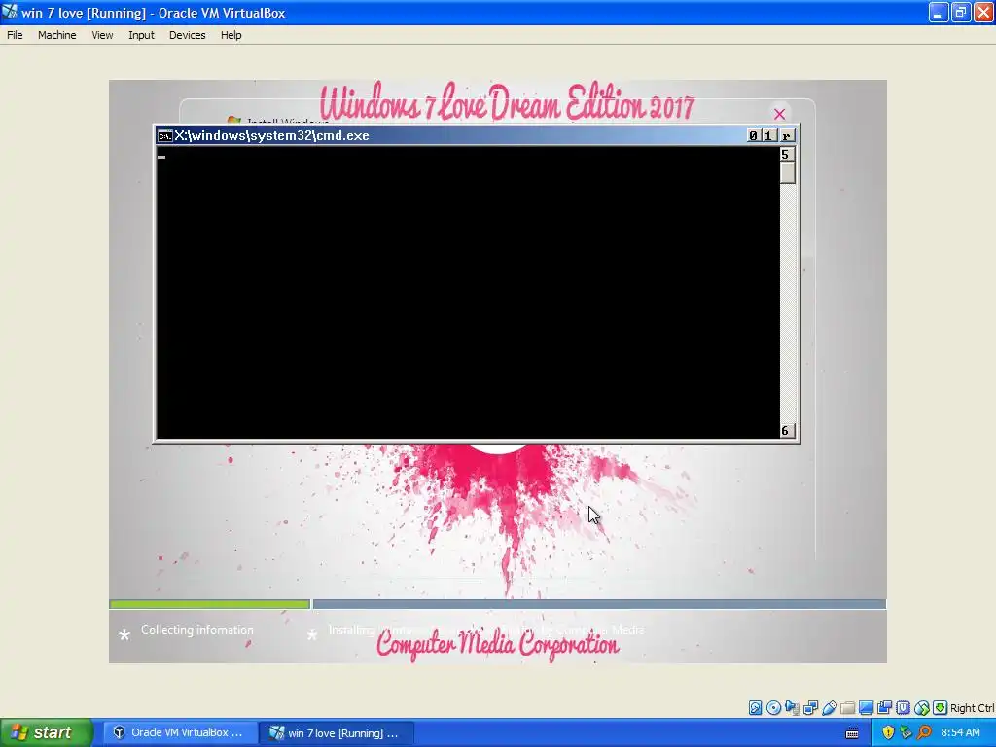Restore down the VirtualBox window
996x747 pixels.
pos(961,12)
